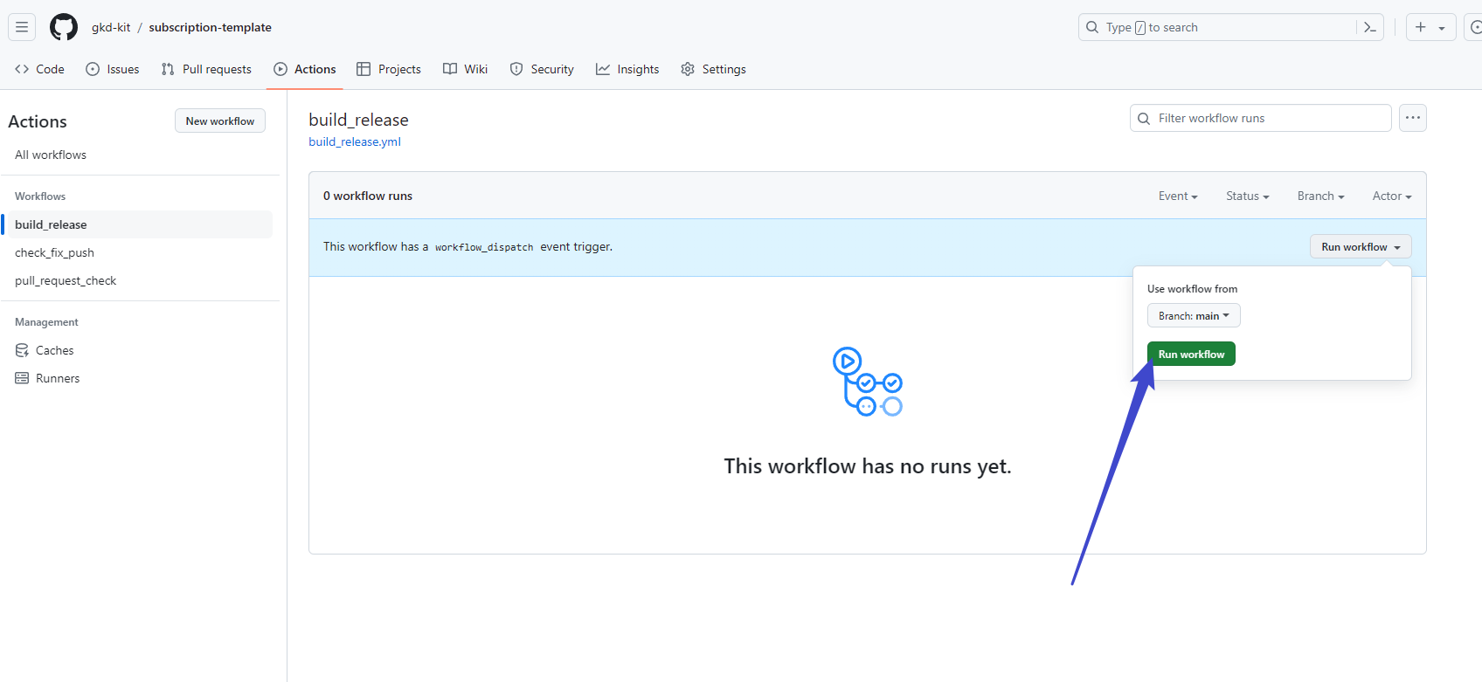
Task: Expand the Event filter dropdown
Action: tap(1178, 196)
